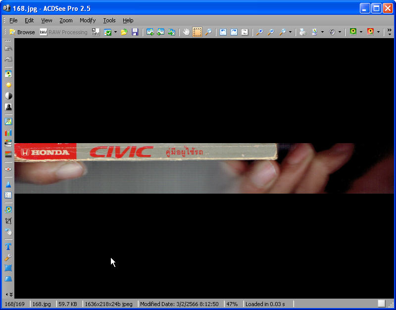Open the grayscale gradient tool in left toolbar
396x310 pixels.
[8, 154]
